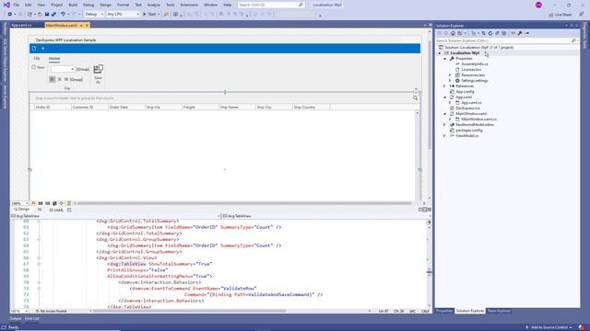
Task: Open the Analyze menu
Action: tap(154, 5)
